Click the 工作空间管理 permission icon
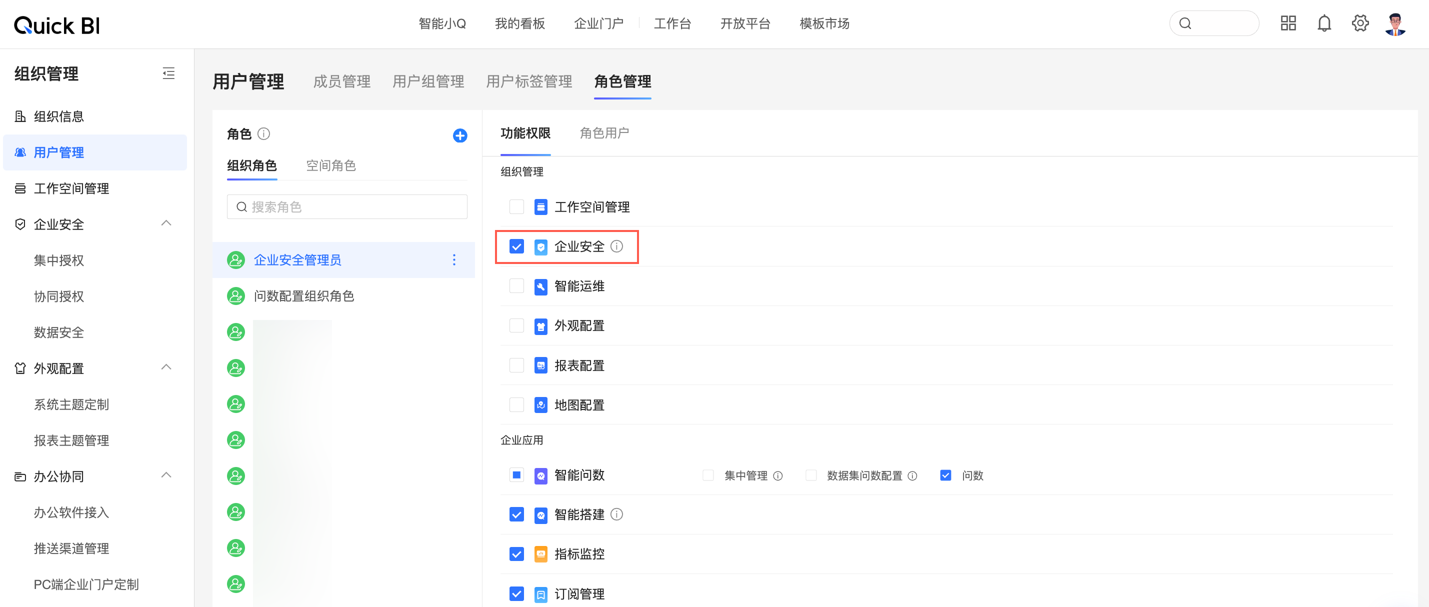This screenshot has width=1429, height=607. tap(541, 207)
